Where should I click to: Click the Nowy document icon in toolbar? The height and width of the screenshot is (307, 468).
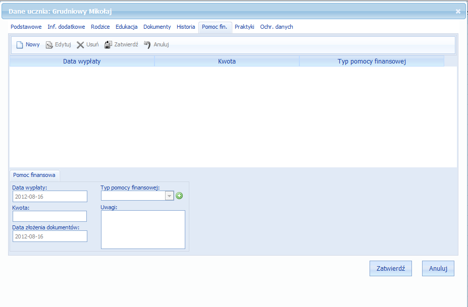pos(20,45)
